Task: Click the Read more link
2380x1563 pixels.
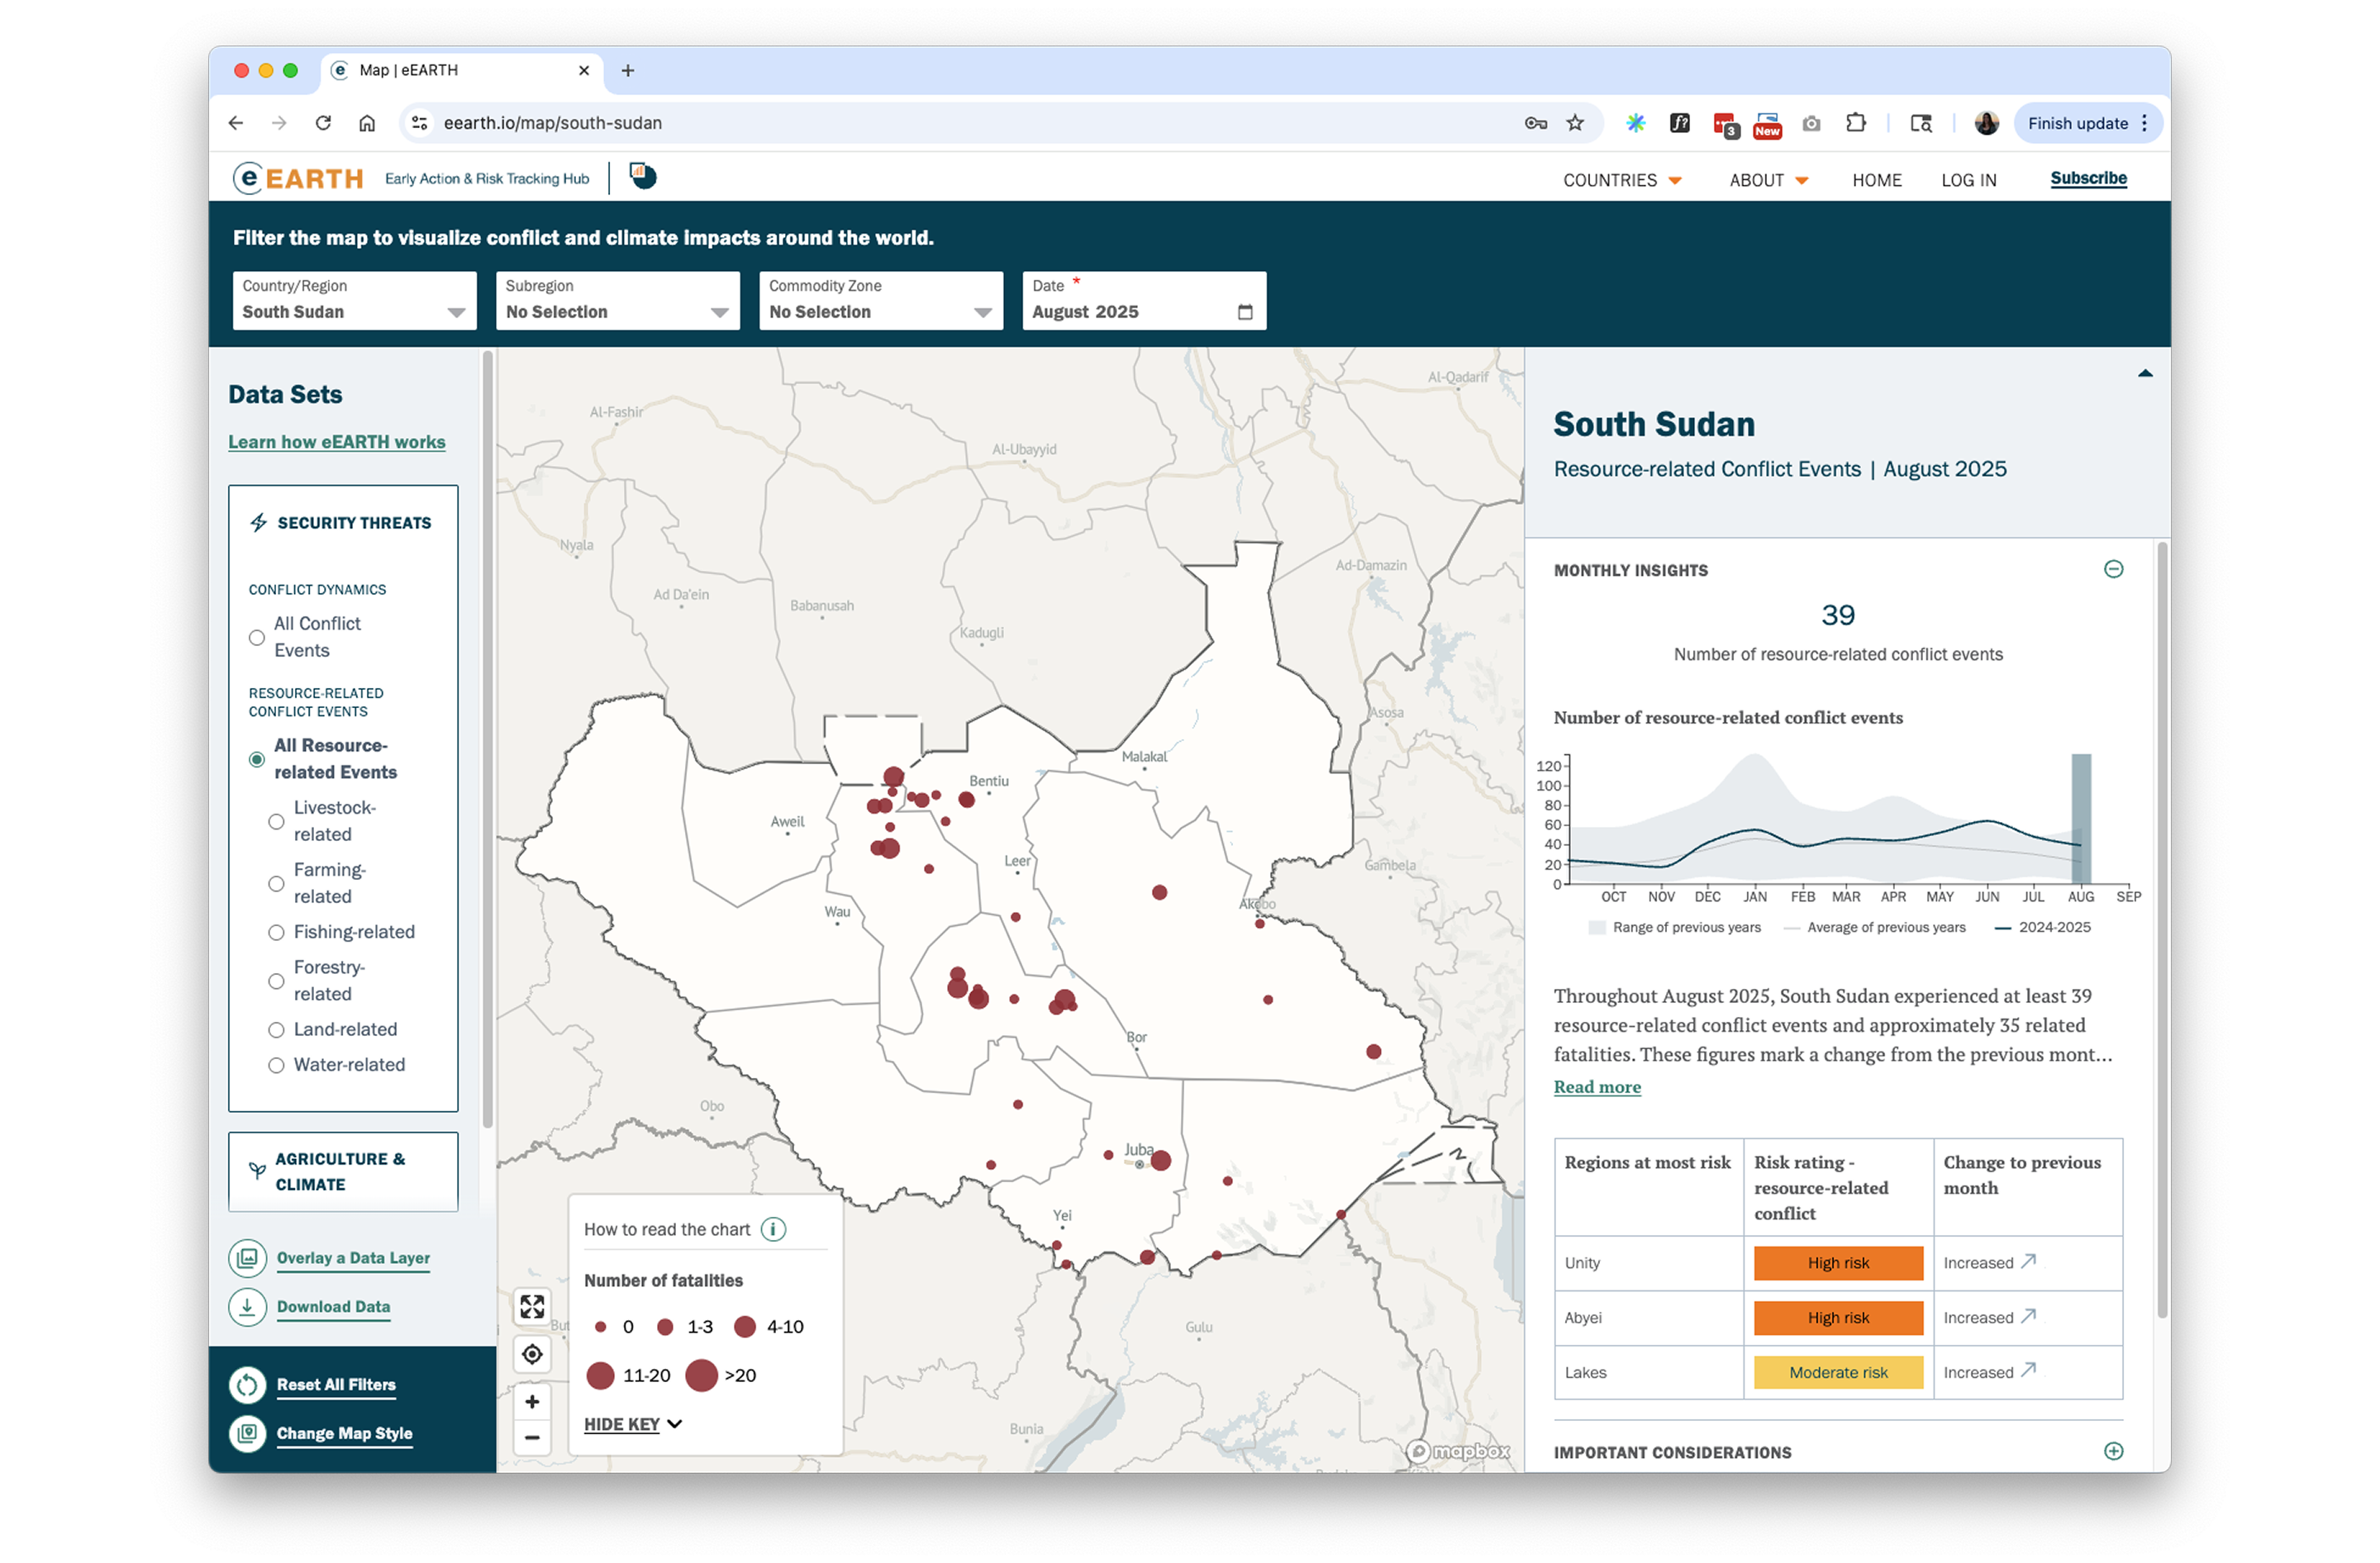Action: (1596, 1087)
